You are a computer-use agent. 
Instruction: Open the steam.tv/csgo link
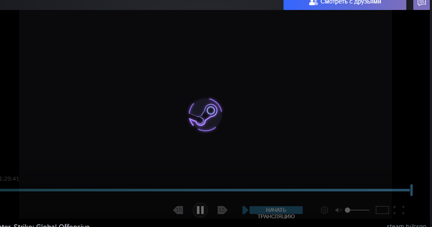point(407,225)
